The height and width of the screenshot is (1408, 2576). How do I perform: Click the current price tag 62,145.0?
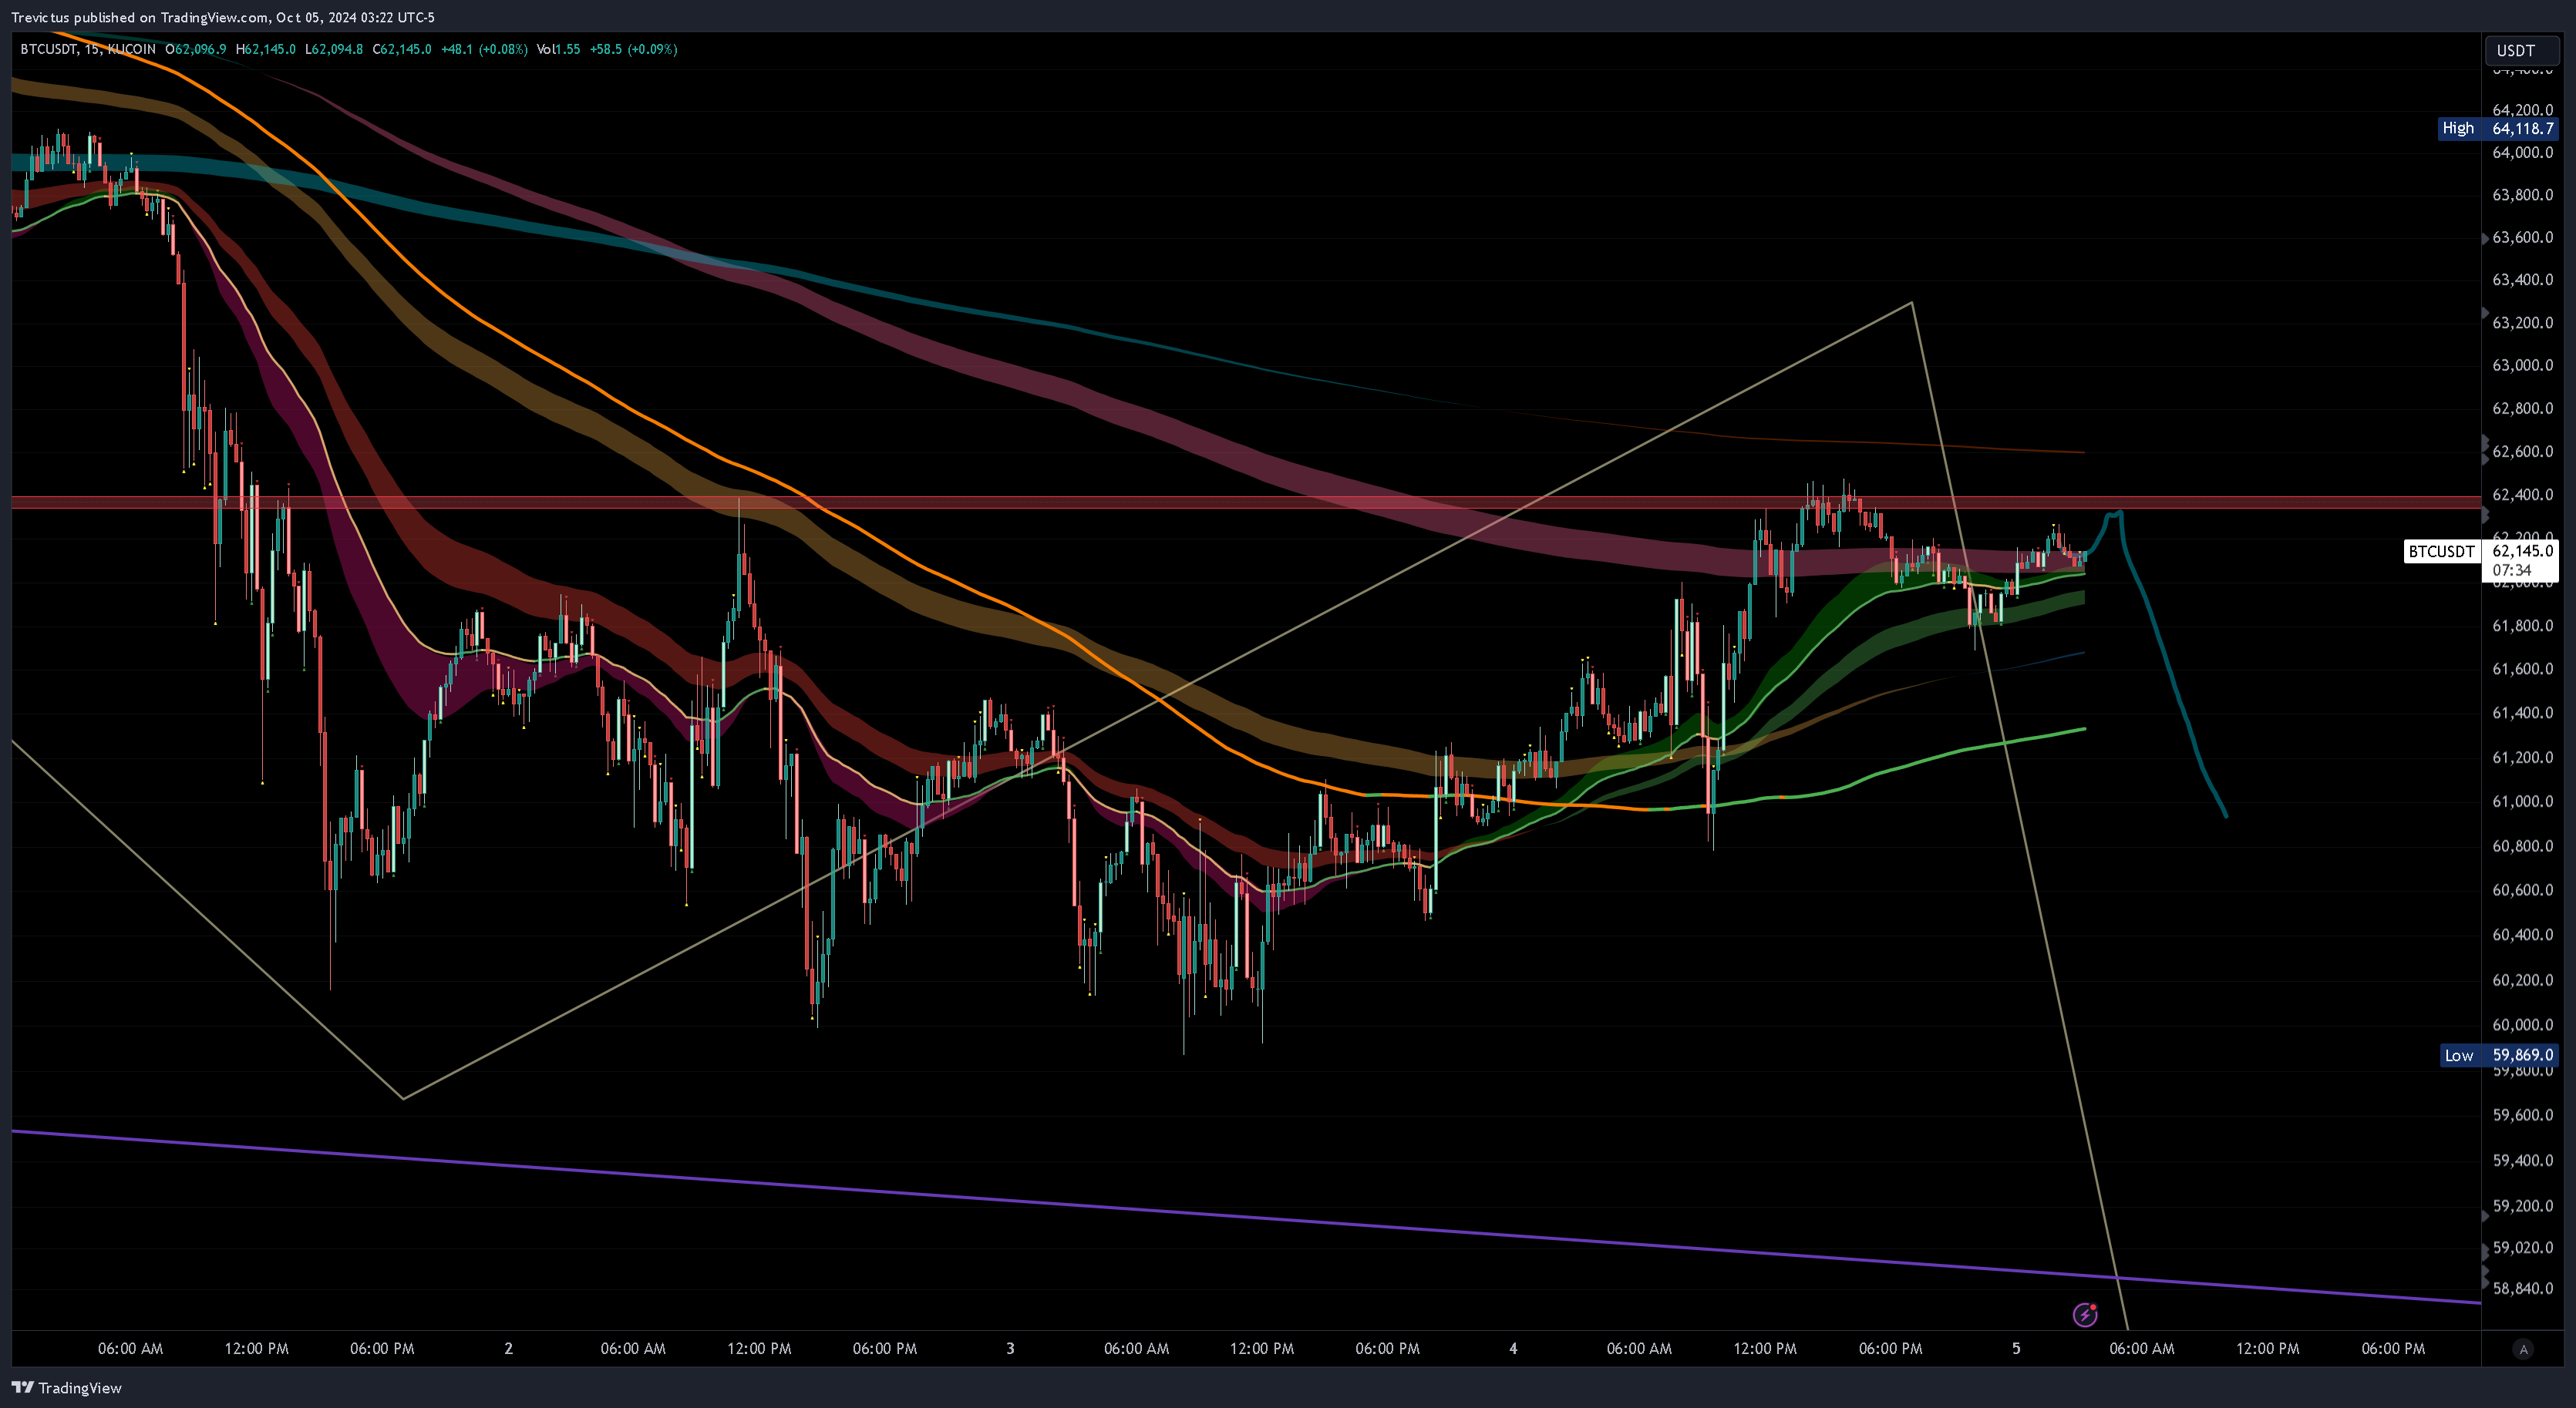pos(2522,550)
